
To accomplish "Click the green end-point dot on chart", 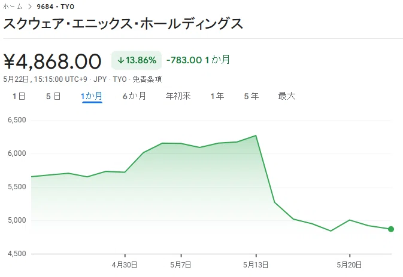I will click(390, 229).
